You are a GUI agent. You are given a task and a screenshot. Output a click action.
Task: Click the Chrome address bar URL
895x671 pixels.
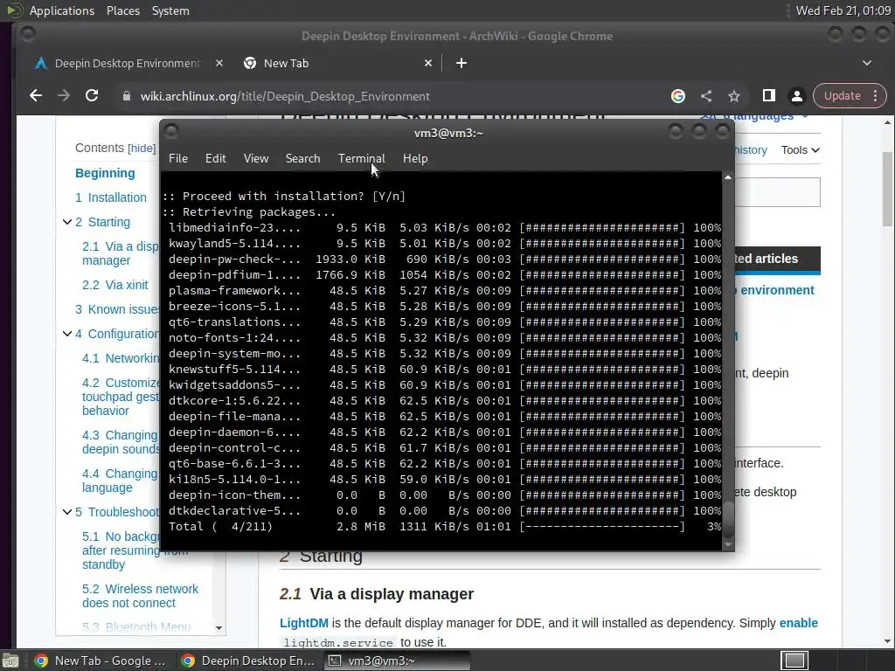[x=285, y=96]
